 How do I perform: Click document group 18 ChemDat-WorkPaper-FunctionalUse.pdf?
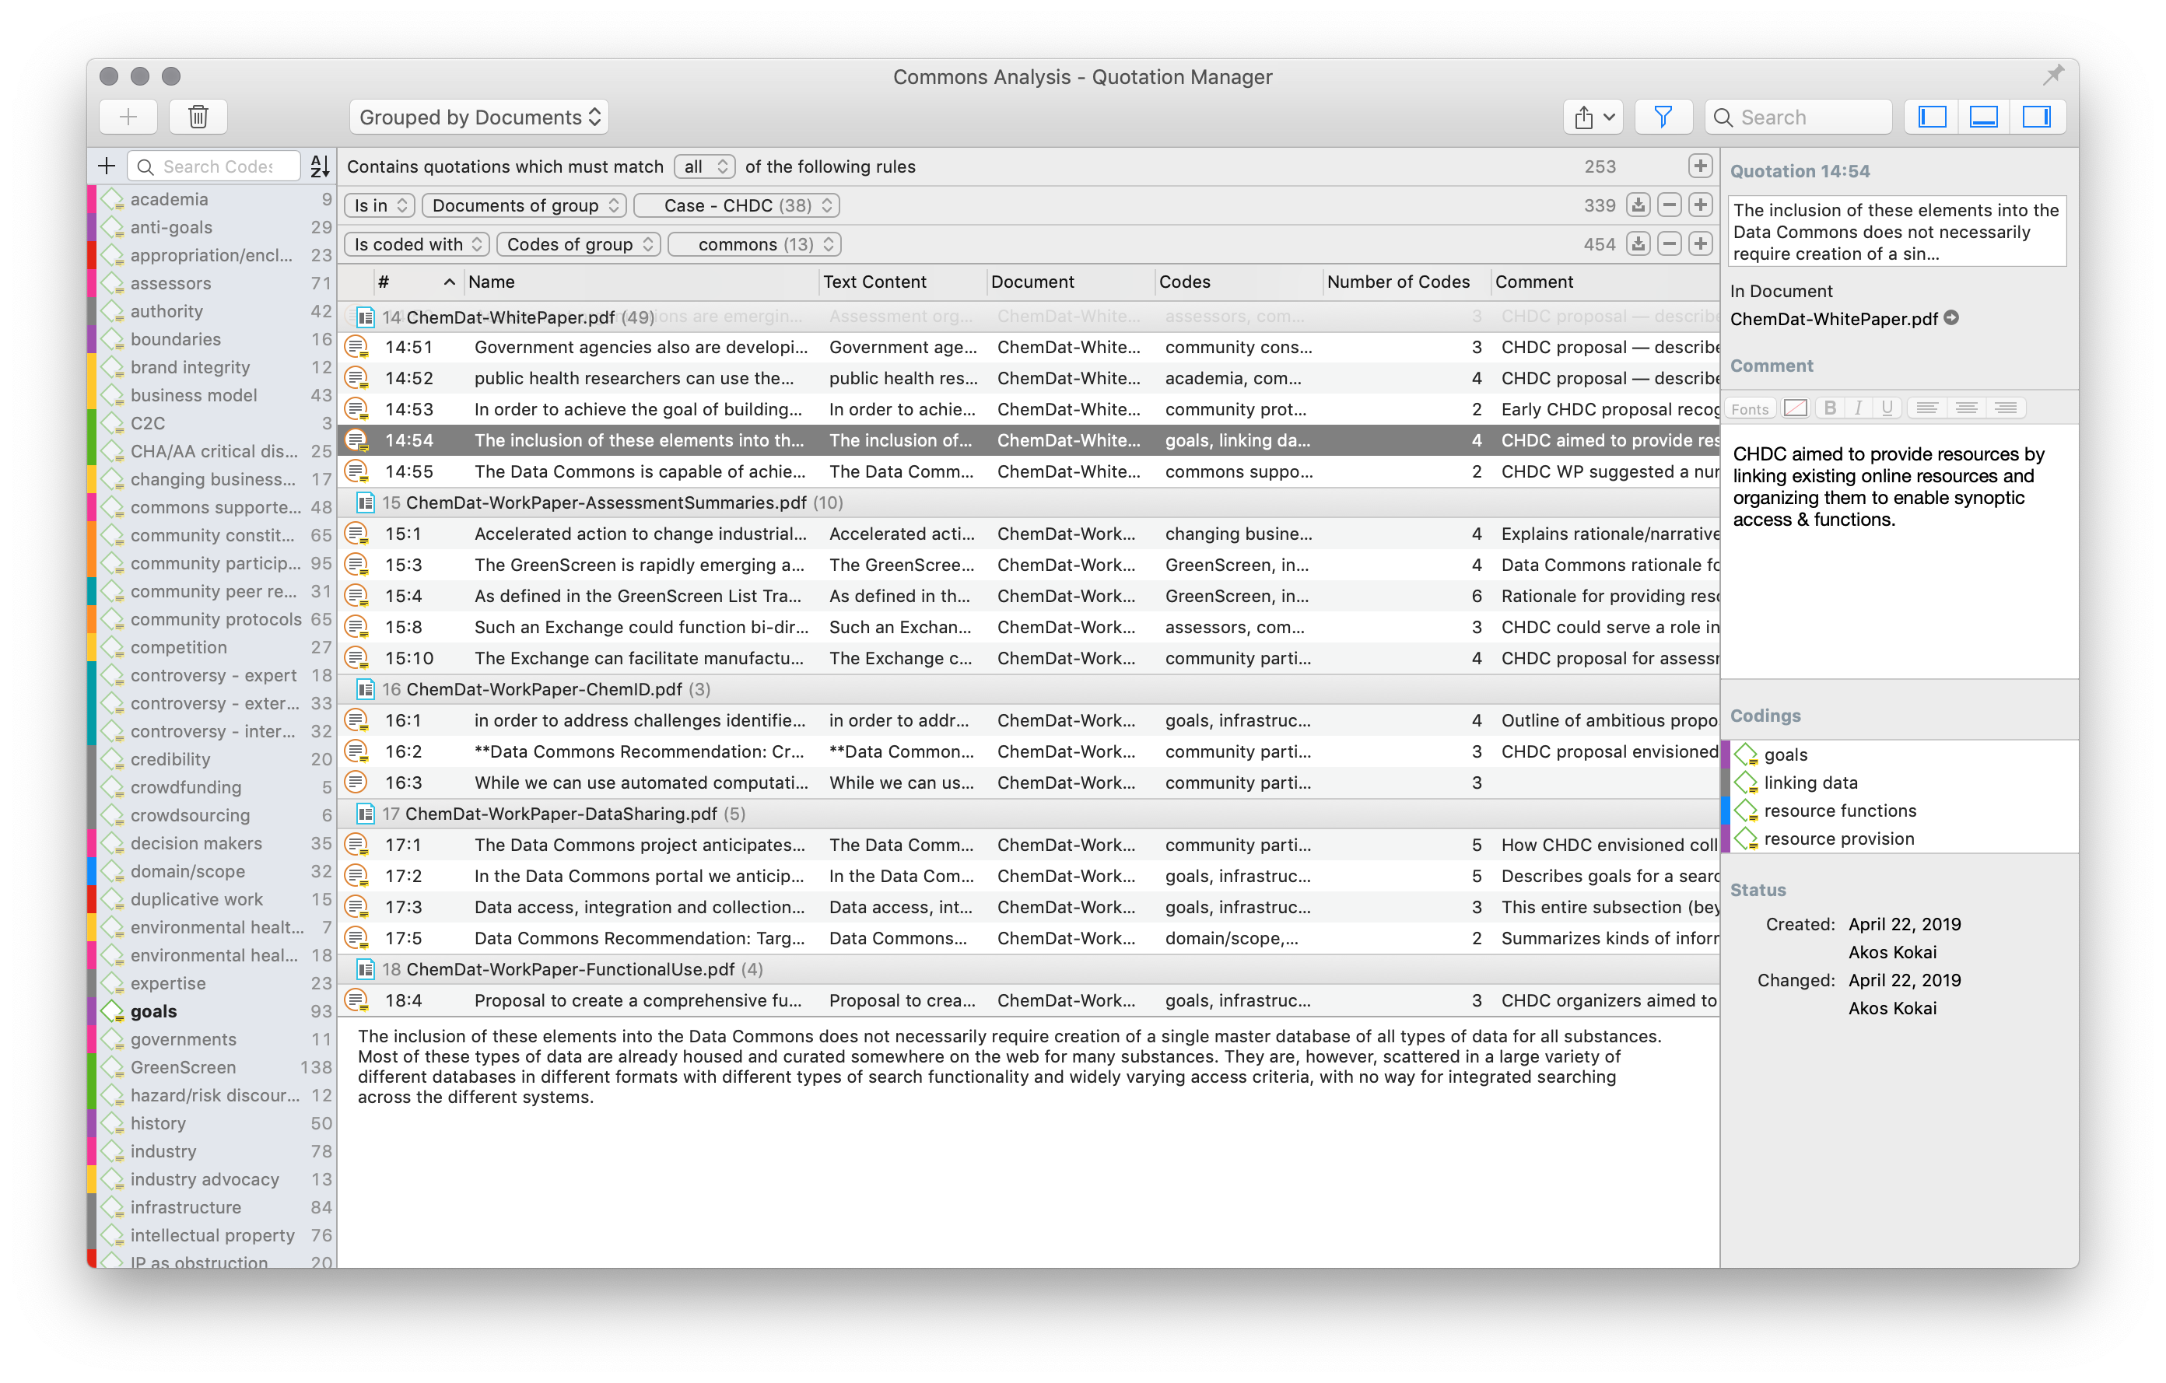click(1029, 968)
